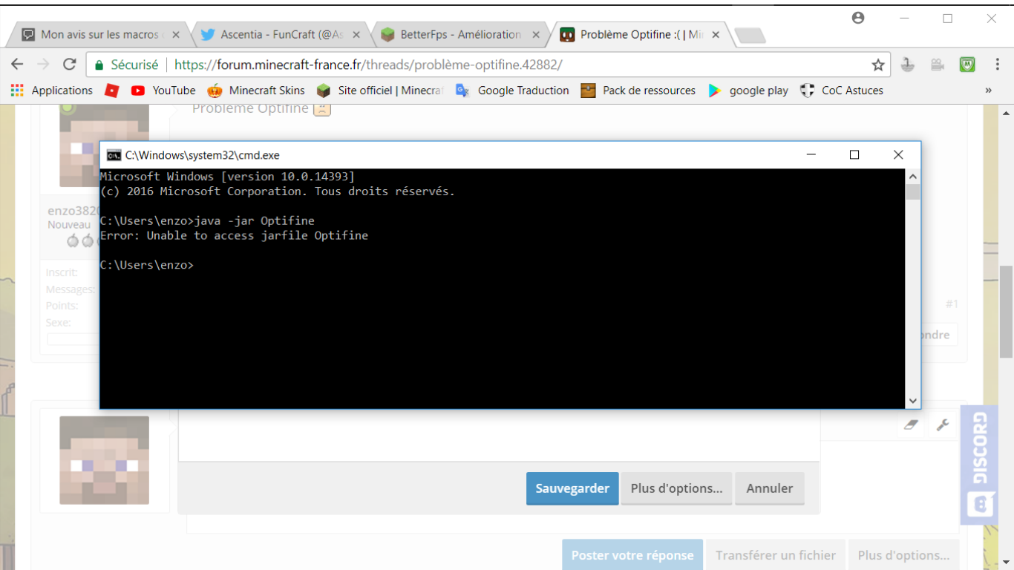Switch to the 'Mon avis sur les macros' tab
1014x570 pixels.
point(100,35)
